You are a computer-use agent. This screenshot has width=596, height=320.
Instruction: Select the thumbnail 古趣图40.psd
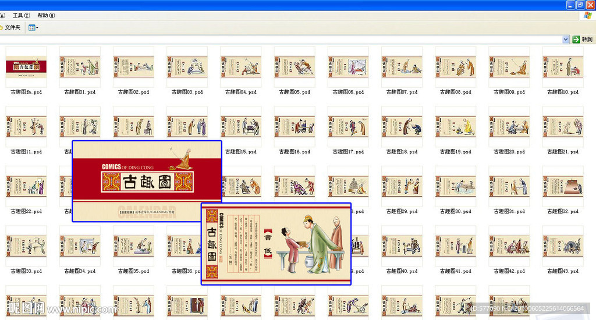pos(402,246)
